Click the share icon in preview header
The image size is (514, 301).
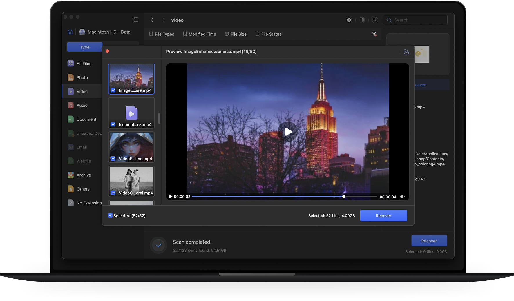click(x=406, y=52)
